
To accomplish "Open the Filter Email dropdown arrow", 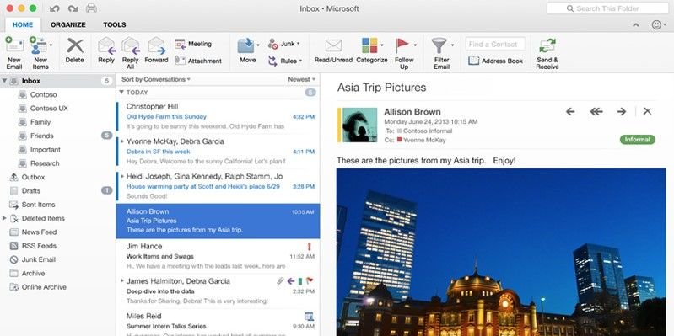I will 452,45.
